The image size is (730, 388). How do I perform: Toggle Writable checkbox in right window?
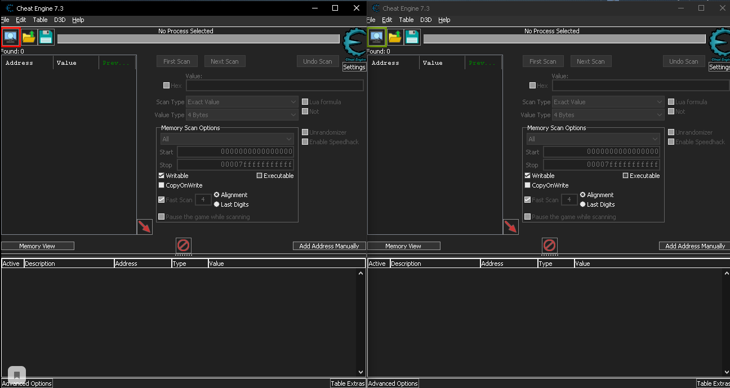point(528,176)
